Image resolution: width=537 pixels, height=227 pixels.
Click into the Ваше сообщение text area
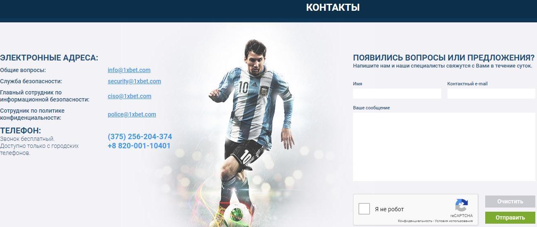point(444,147)
